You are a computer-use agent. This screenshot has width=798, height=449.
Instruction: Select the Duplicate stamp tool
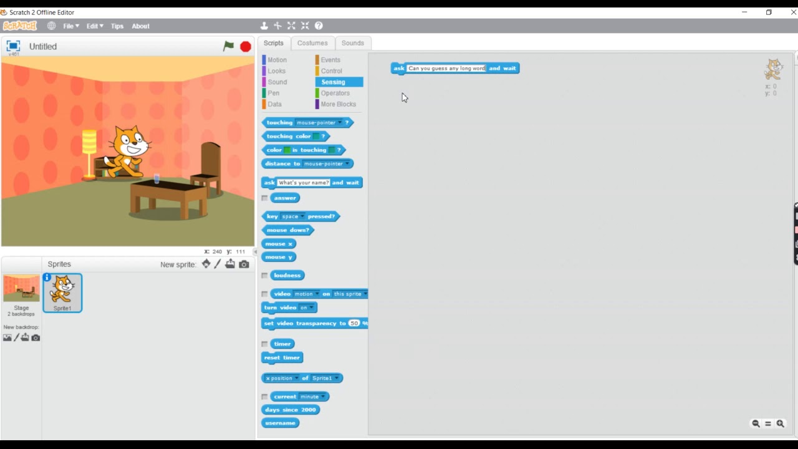click(264, 26)
